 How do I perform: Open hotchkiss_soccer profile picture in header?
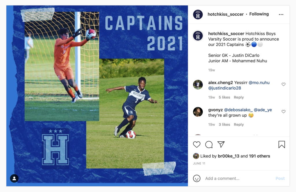(198, 14)
